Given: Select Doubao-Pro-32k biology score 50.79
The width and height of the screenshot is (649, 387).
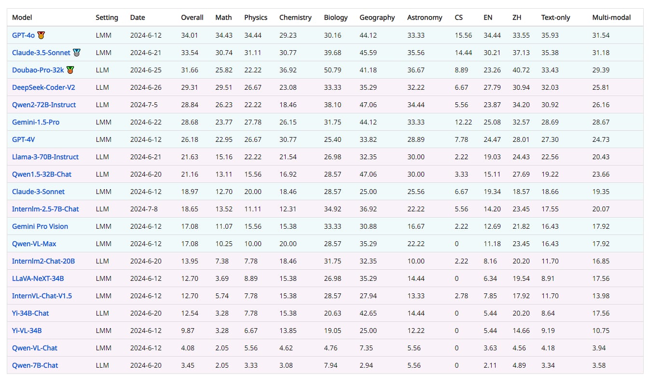Looking at the screenshot, I should click(x=333, y=70).
